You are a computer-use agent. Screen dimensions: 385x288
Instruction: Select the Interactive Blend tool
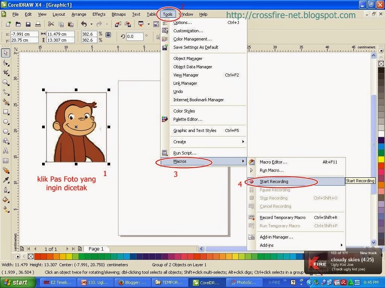6,170
